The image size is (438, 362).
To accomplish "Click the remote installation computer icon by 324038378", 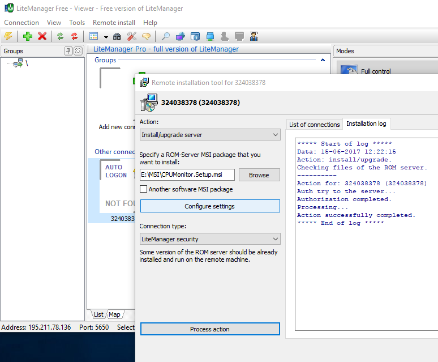I will tap(149, 103).
